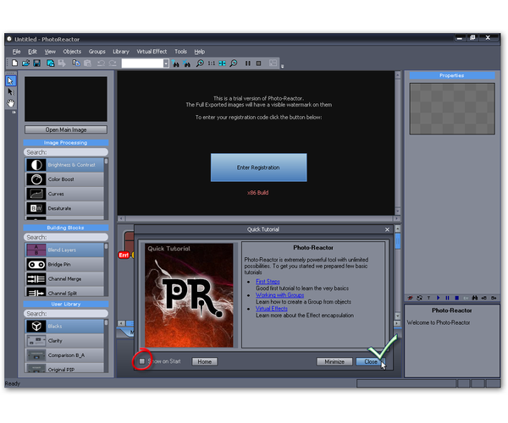Select Blacks in User Library
Image resolution: width=508 pixels, height=423 pixels.
click(x=64, y=327)
